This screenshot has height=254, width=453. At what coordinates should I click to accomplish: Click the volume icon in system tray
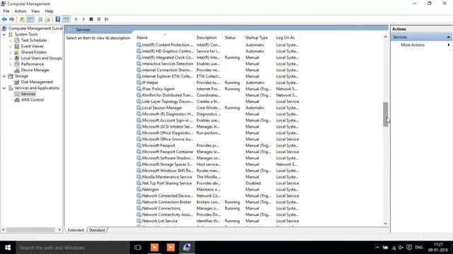click(x=401, y=248)
